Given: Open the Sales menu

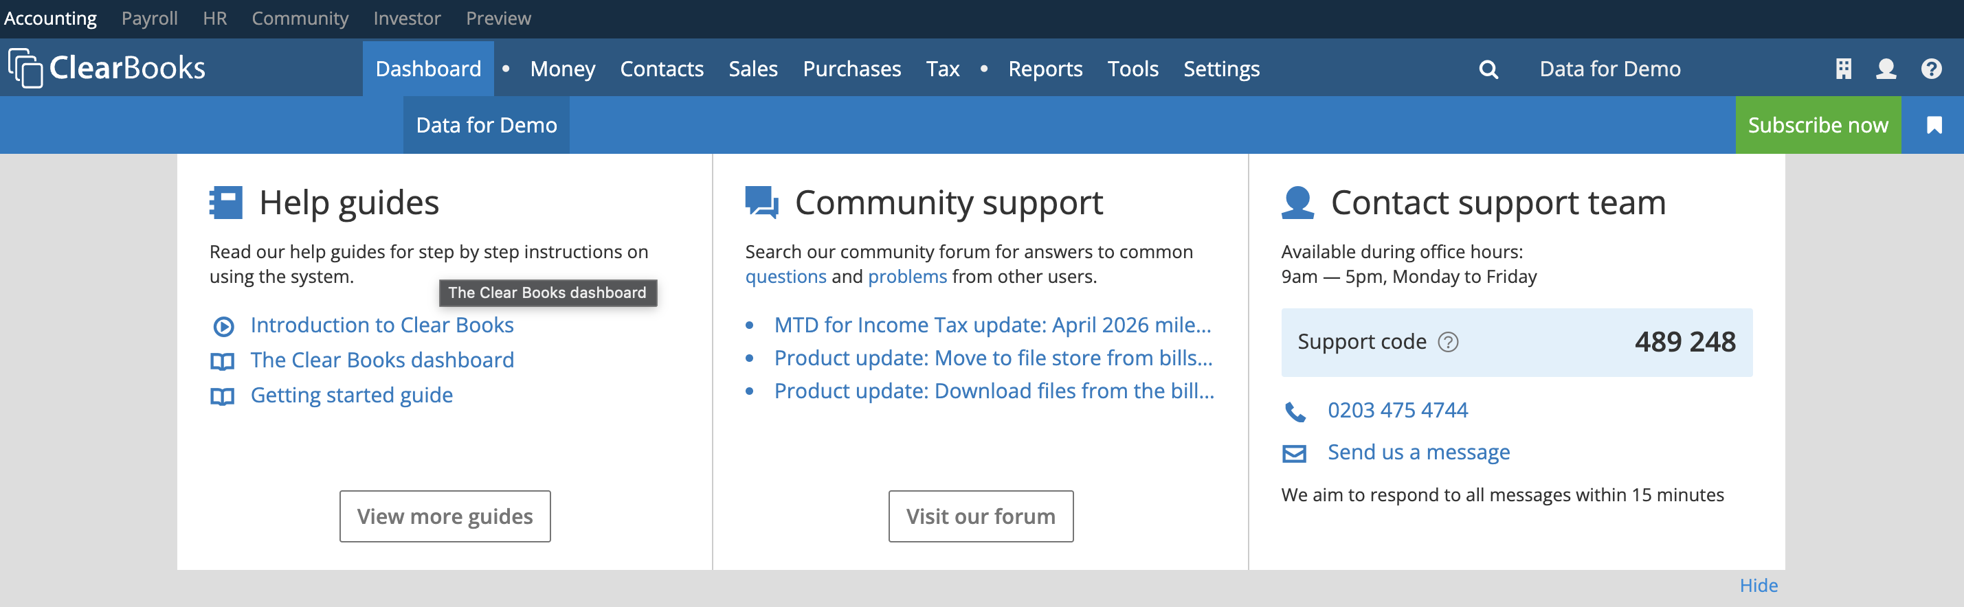Looking at the screenshot, I should [x=753, y=69].
